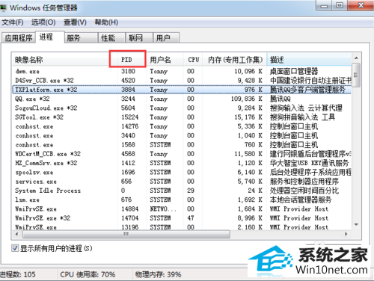Select conhost.exe with PID 1568

[182, 145]
